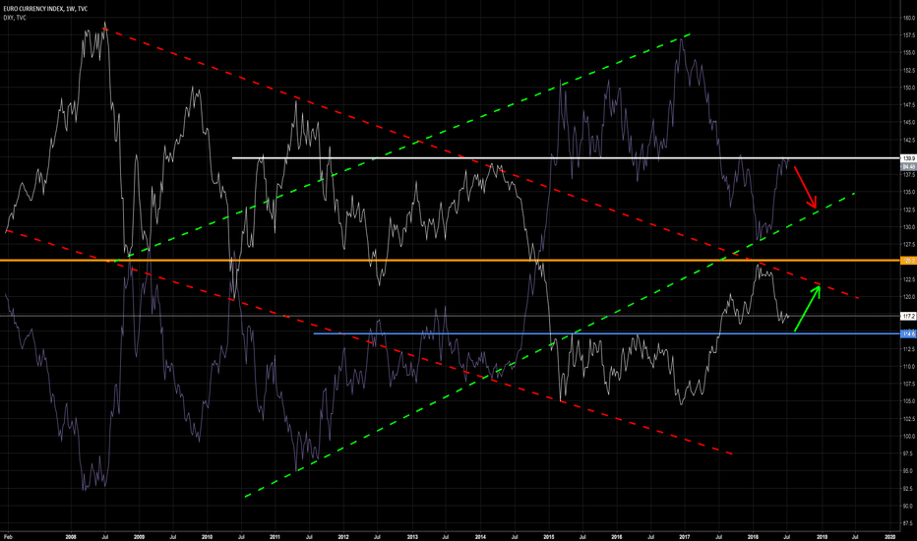Image resolution: width=917 pixels, height=541 pixels.
Task: Click the 107.5 price axis value
Action: click(909, 385)
